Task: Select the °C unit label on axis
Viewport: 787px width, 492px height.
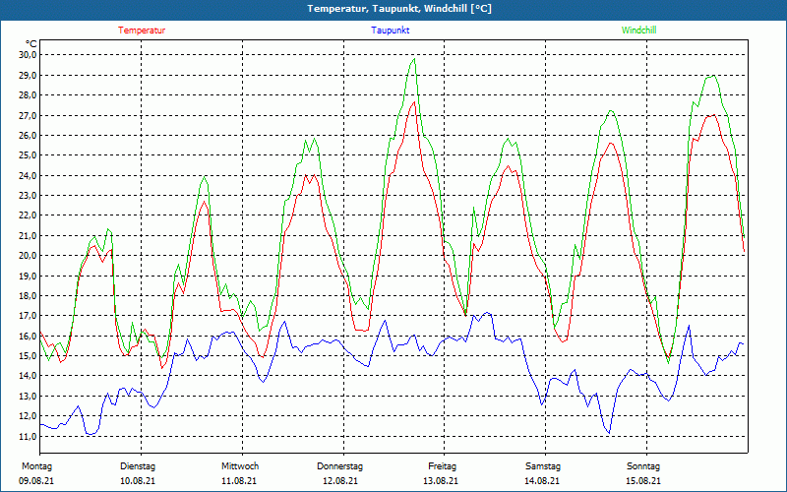Action: 31,44
